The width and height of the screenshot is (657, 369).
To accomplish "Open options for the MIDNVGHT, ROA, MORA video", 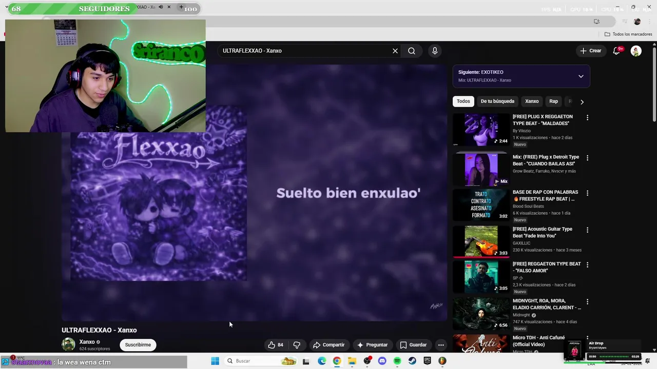I will point(587,302).
